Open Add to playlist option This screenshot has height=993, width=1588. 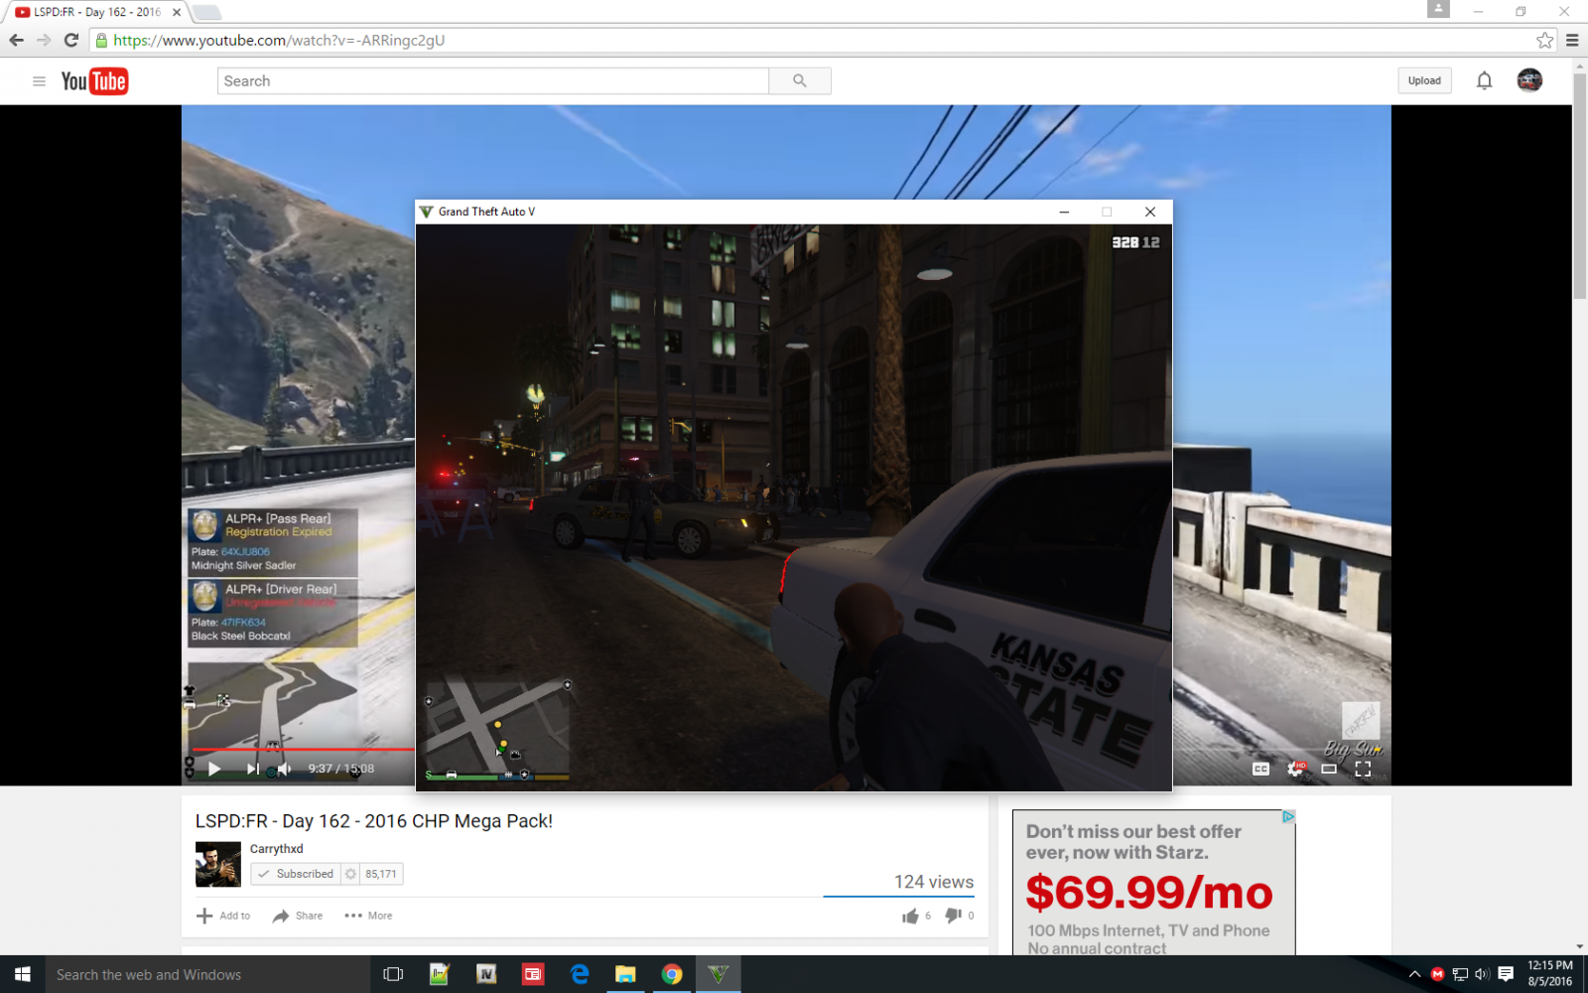coord(223,916)
